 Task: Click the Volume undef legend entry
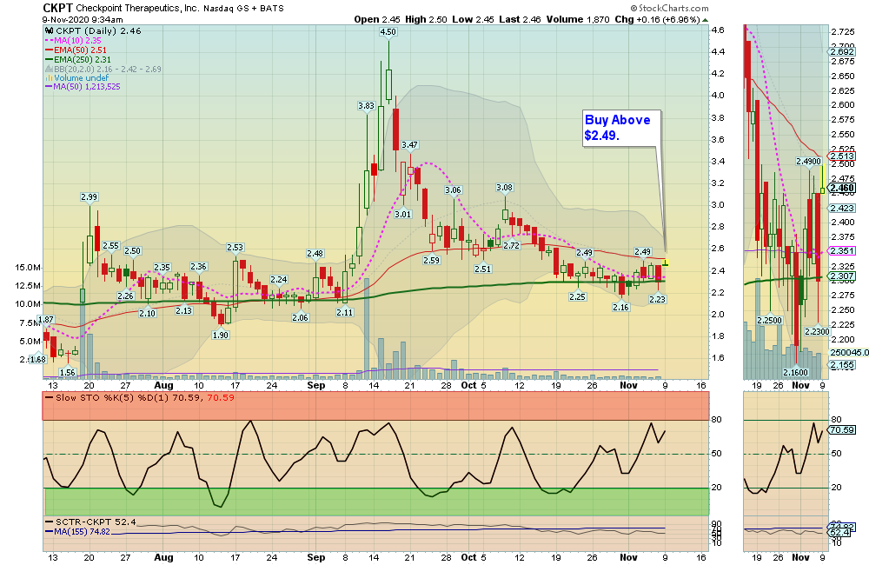click(x=77, y=78)
